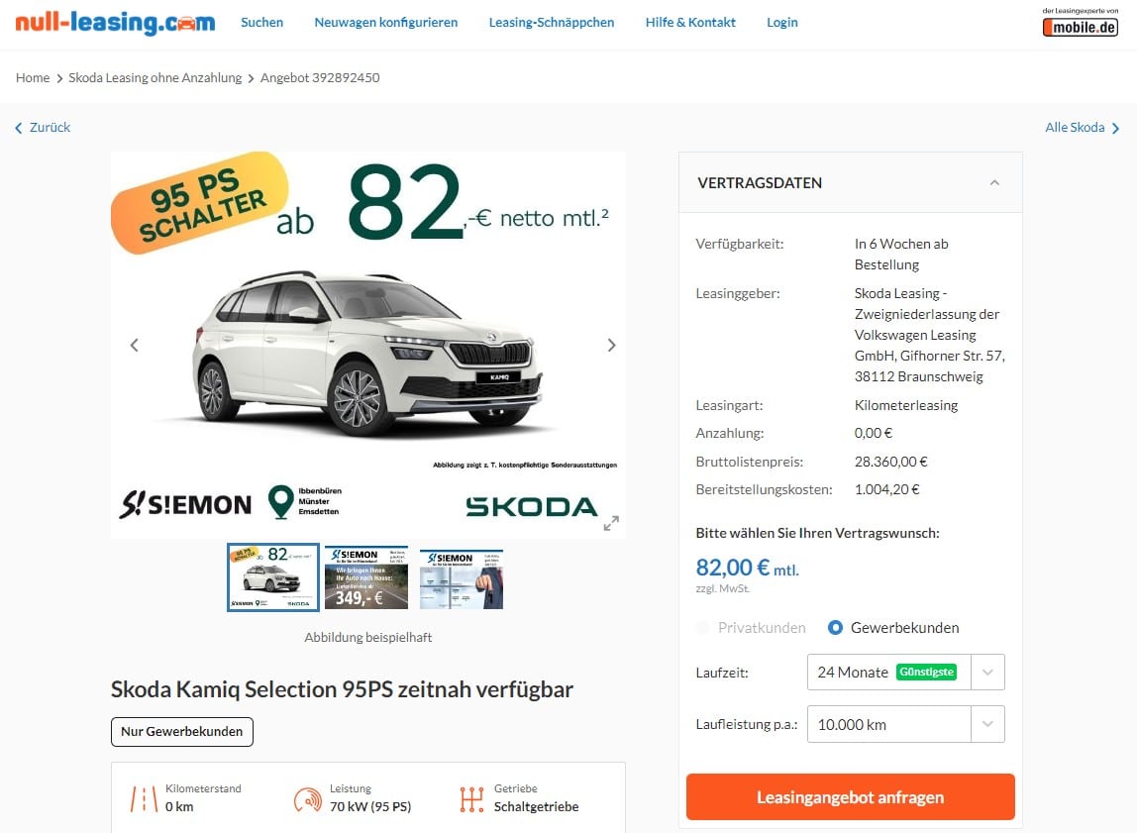Open Neuwagen konfigurieren in navigation
This screenshot has height=833, width=1137.
click(386, 23)
